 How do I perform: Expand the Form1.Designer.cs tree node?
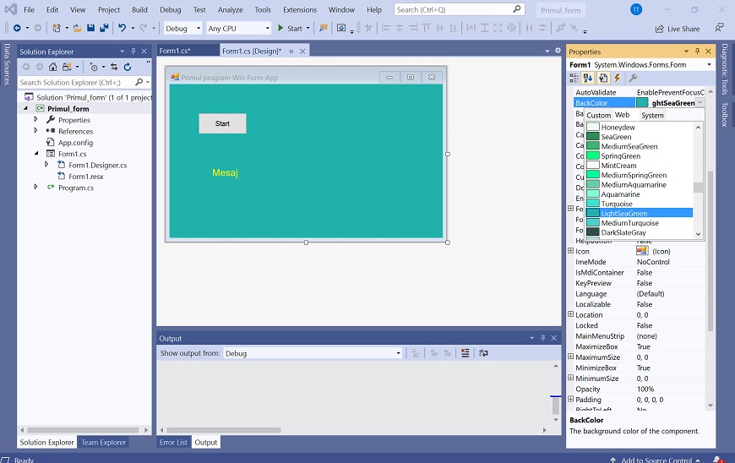[46, 166]
